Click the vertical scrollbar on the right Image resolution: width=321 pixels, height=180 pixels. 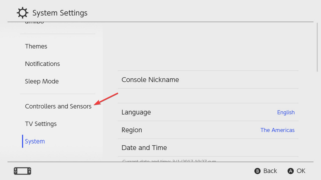[x=317, y=47]
